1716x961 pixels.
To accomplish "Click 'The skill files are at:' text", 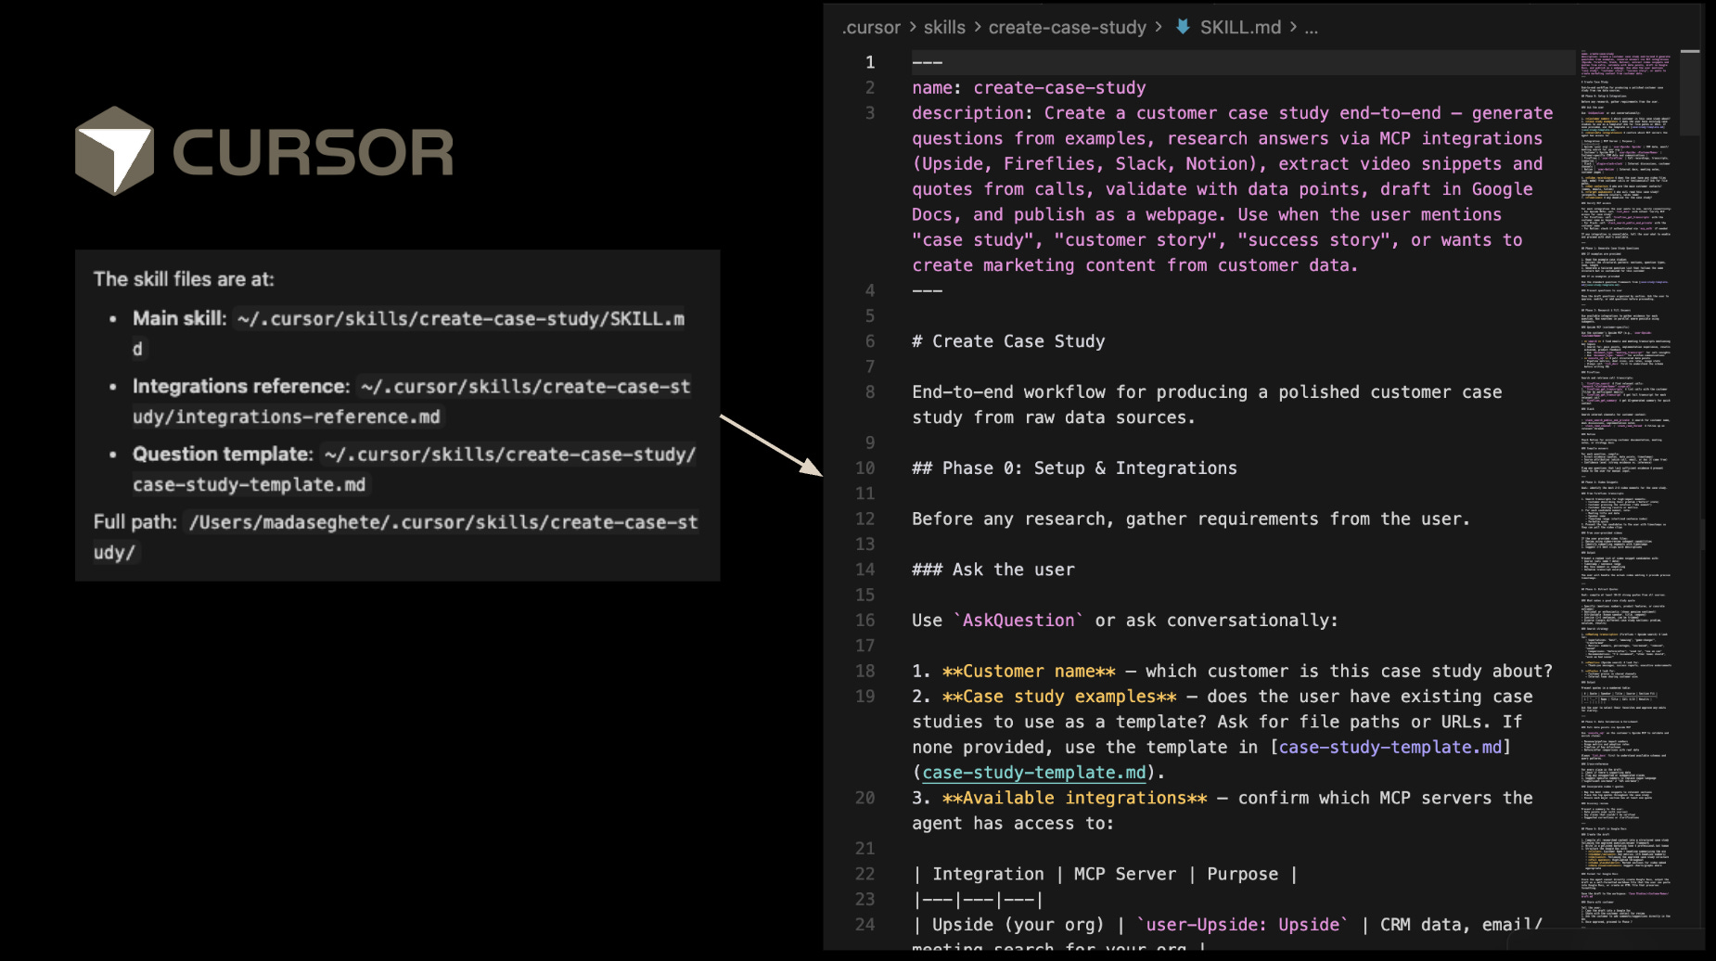I will pyautogui.click(x=184, y=279).
